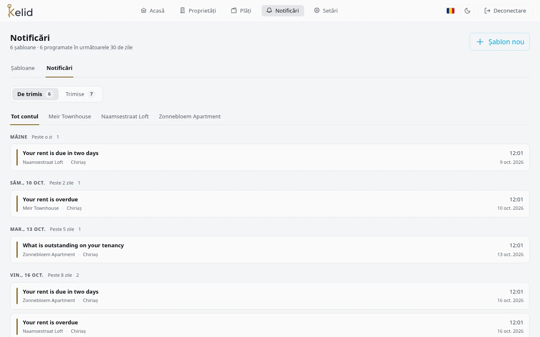Click the MAR., 13 OCT. group header
Image resolution: width=540 pixels, height=337 pixels.
click(x=28, y=229)
